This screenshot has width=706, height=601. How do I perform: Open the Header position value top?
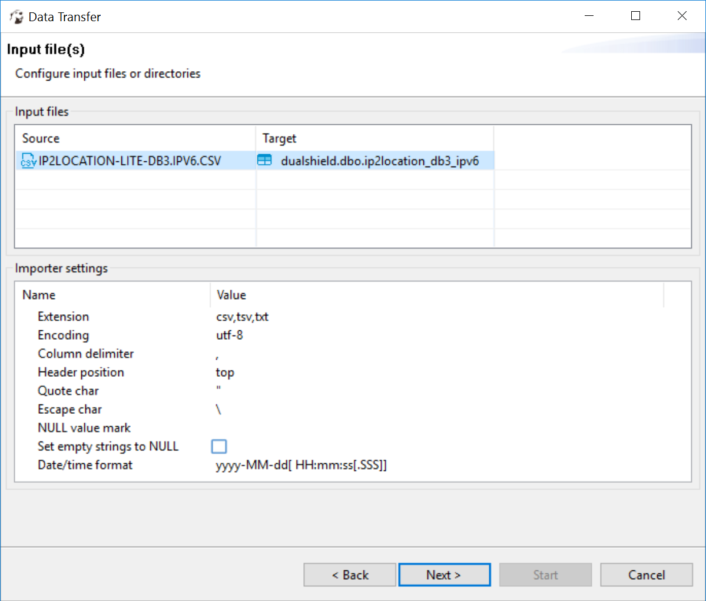pos(225,373)
